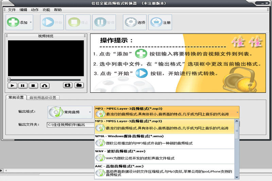This screenshot has width=272, height=181.
Task: Click the blue play icon in instructions
Action: coord(142,73)
